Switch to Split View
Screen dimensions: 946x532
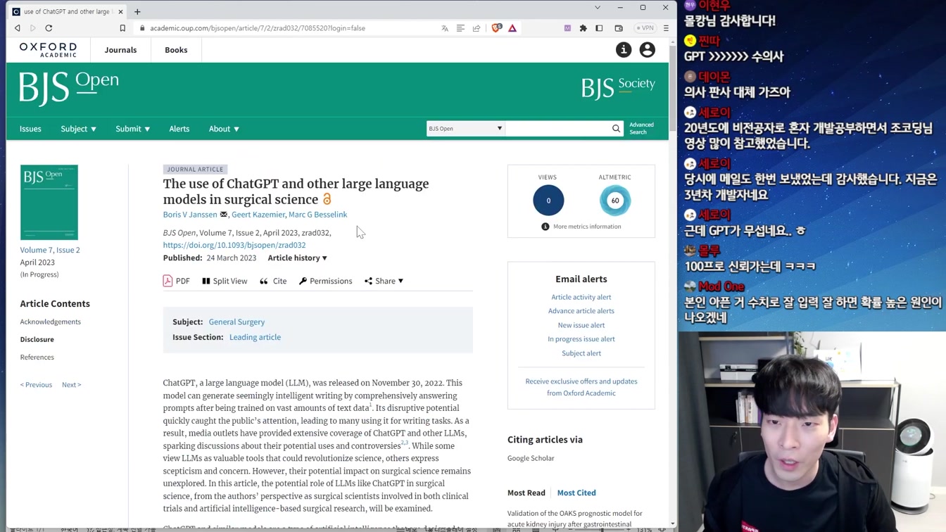pos(225,281)
